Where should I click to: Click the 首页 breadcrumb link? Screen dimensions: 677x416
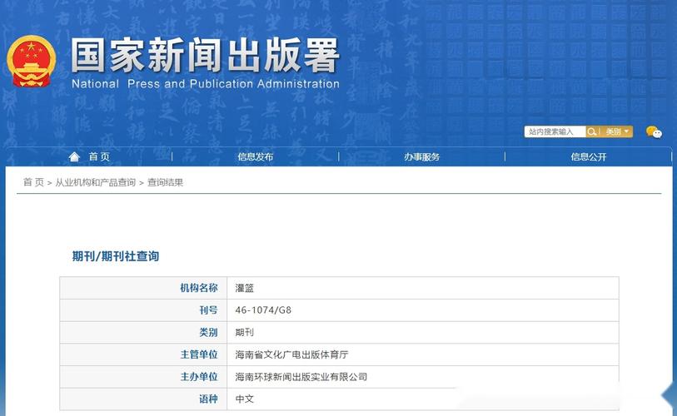tap(33, 182)
